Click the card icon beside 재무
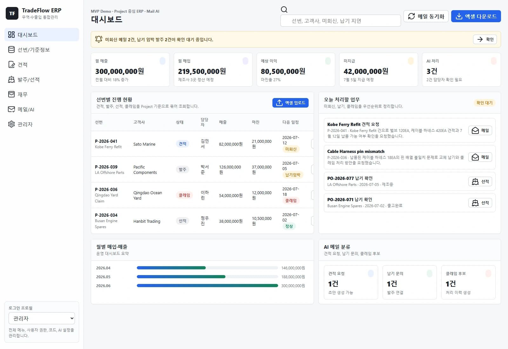This screenshot has width=508, height=349. 11,94
